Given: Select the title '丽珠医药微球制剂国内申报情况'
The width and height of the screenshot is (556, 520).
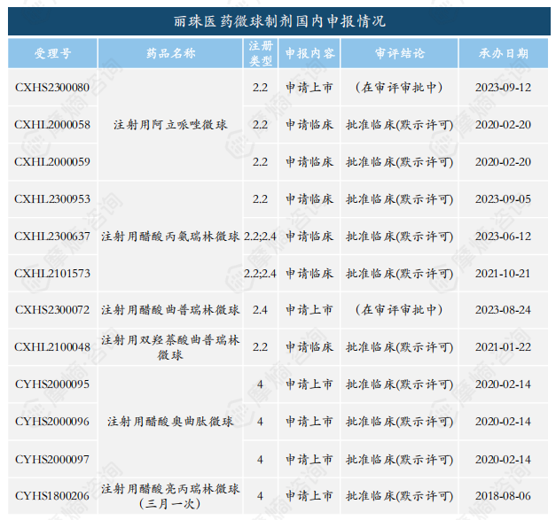Looking at the screenshot, I should click(x=279, y=21).
